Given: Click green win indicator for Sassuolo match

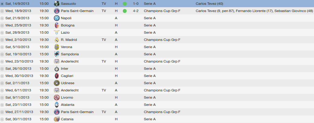Looking at the screenshot, I should tap(125, 4).
